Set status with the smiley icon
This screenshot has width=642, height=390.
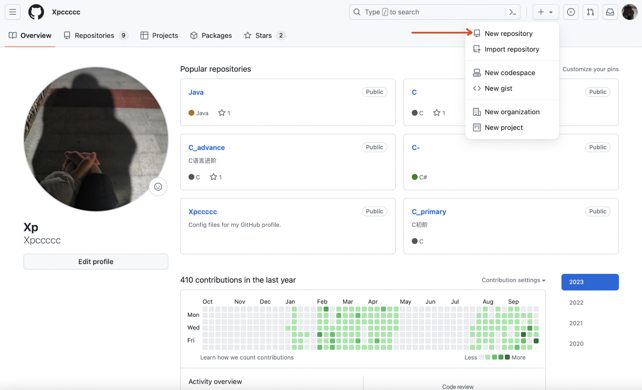(158, 187)
